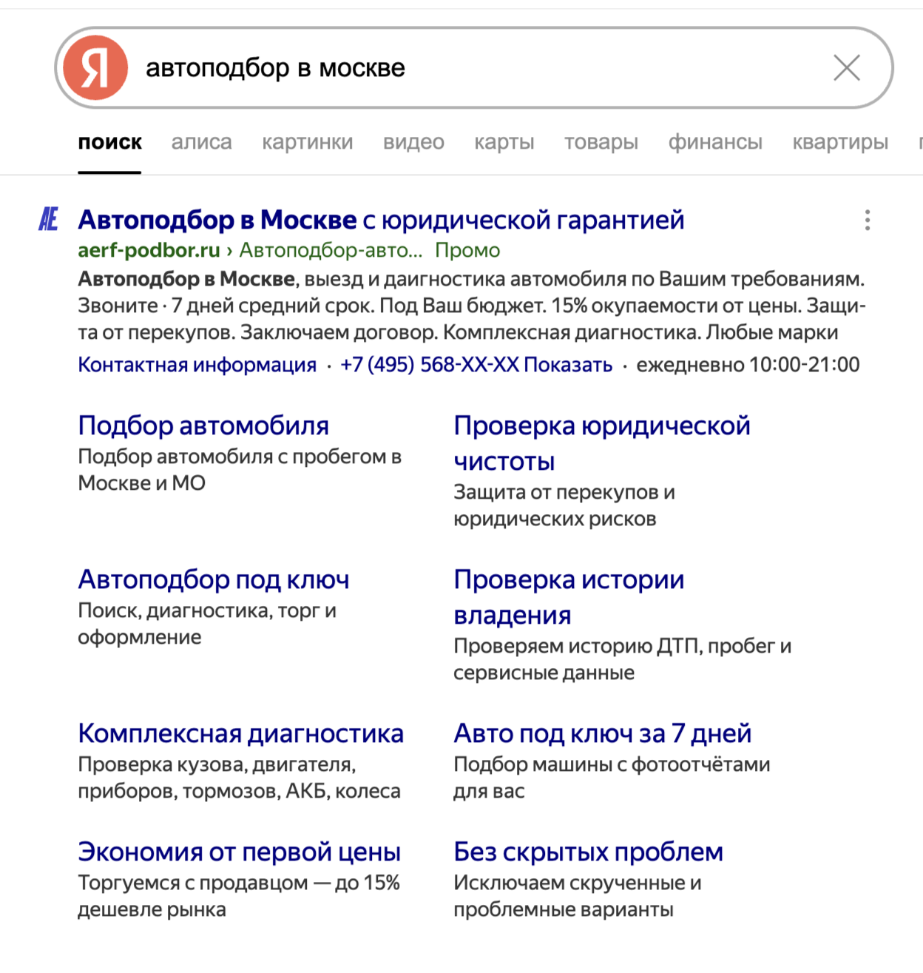Screen dimensions: 923x973
Task: Clear the search query using the X icon
Action: tap(848, 67)
